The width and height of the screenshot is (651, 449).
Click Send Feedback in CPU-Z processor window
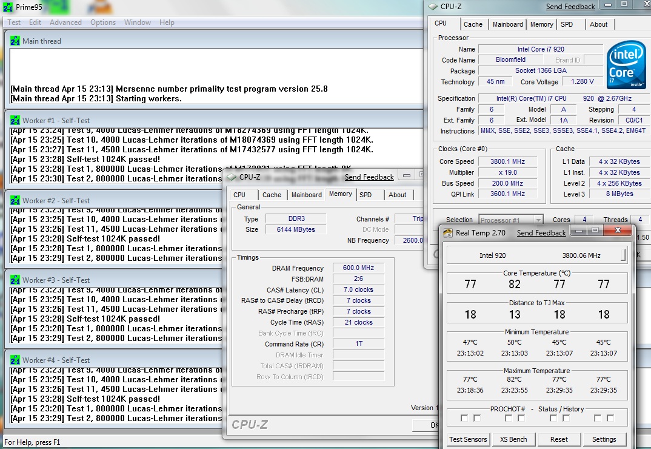[570, 7]
